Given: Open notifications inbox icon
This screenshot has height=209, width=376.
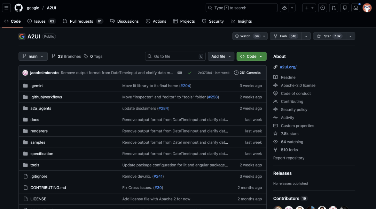Looking at the screenshot, I should [x=356, y=8].
